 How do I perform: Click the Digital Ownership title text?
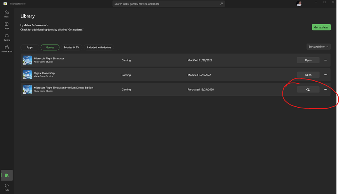44,73
